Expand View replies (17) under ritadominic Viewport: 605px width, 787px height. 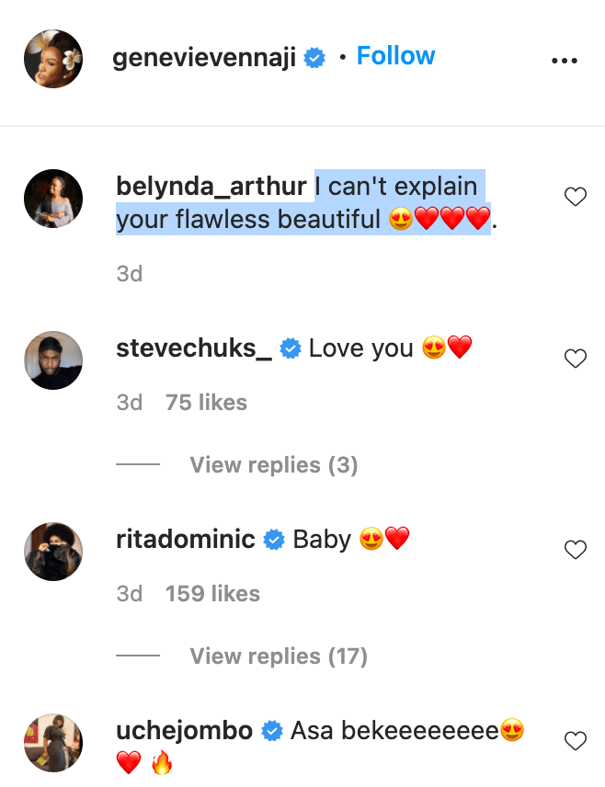(x=278, y=656)
